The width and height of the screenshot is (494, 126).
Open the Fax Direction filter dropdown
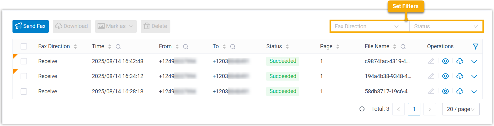pyautogui.click(x=366, y=26)
